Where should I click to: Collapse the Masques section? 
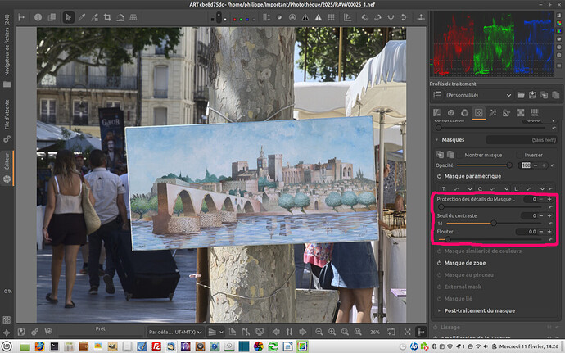(x=437, y=140)
